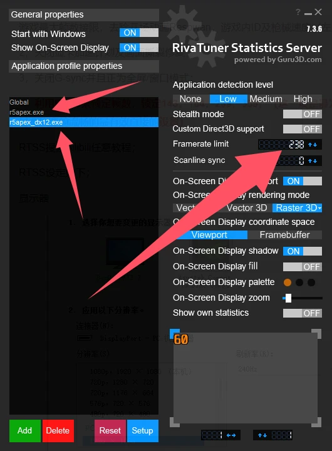The height and width of the screenshot is (451, 332).
Task: Choose Framebuffer coordinate space
Action: (284, 235)
